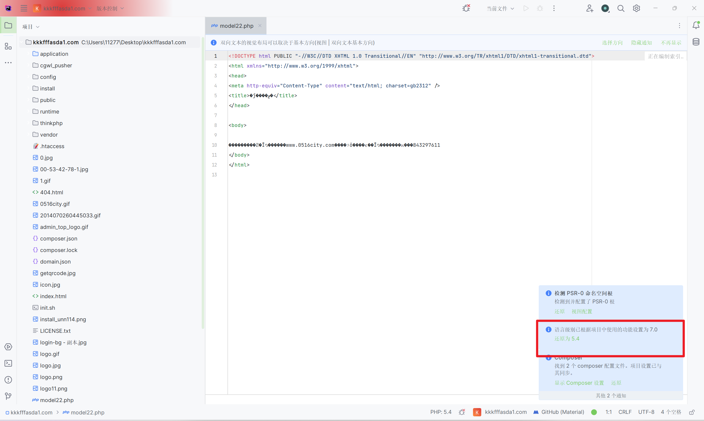
Task: Run the current file
Action: 526,8
